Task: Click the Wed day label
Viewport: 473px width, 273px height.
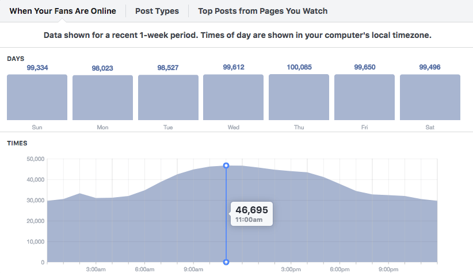Action: click(234, 127)
